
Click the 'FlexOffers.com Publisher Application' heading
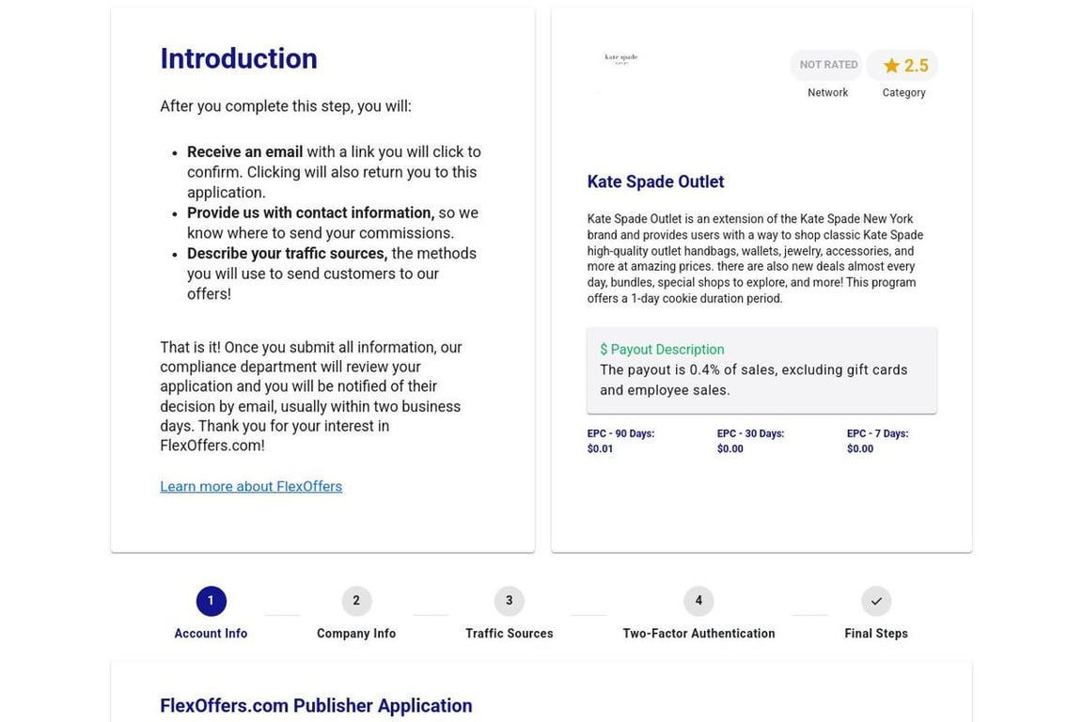coord(316,705)
